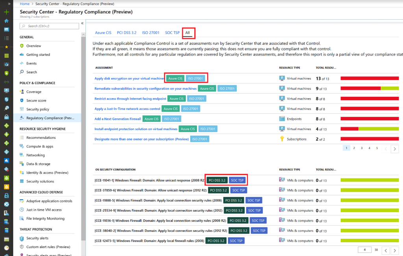403x256 pixels.
Task: Click the Coverage icon
Action: tap(22, 92)
